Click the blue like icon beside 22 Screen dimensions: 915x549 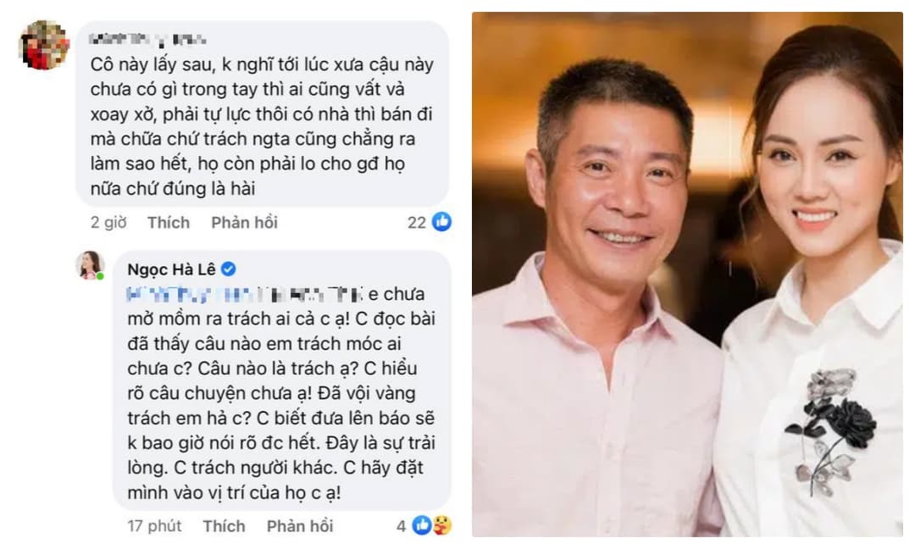(441, 222)
